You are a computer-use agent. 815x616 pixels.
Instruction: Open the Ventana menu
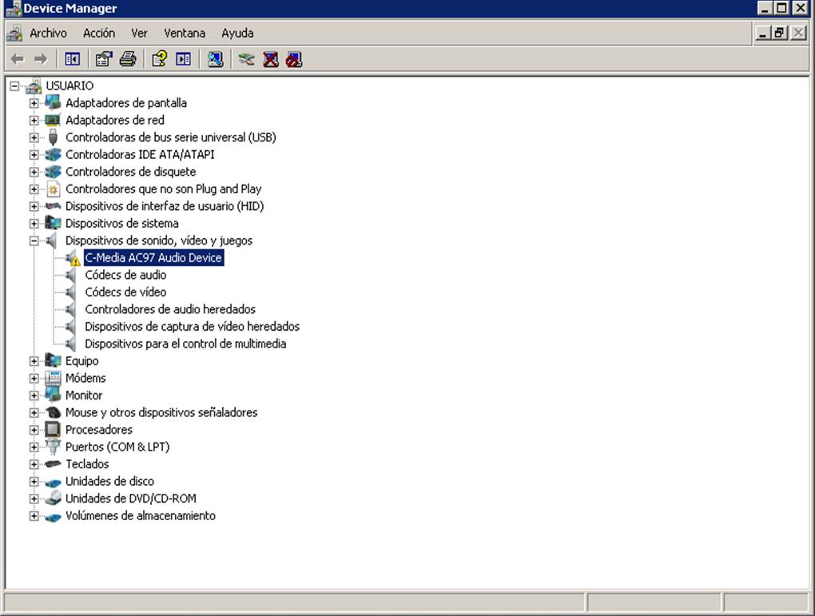click(185, 34)
